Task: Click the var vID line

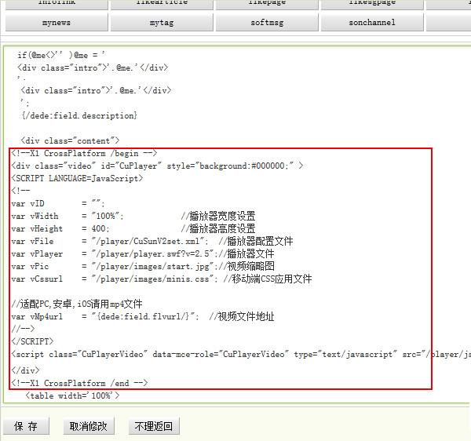Action: (x=58, y=203)
